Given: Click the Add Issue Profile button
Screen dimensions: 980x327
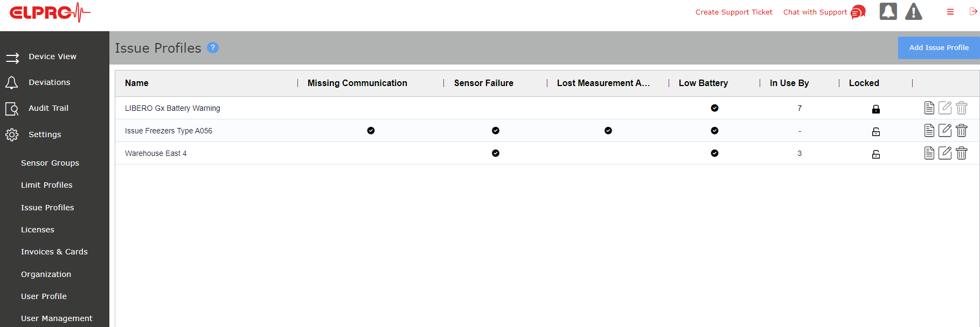Looking at the screenshot, I should 939,47.
